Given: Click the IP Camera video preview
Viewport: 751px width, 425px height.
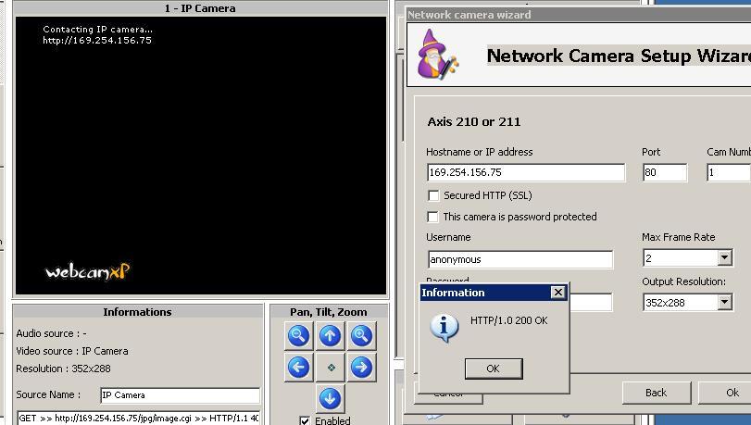Looking at the screenshot, I should [201, 156].
